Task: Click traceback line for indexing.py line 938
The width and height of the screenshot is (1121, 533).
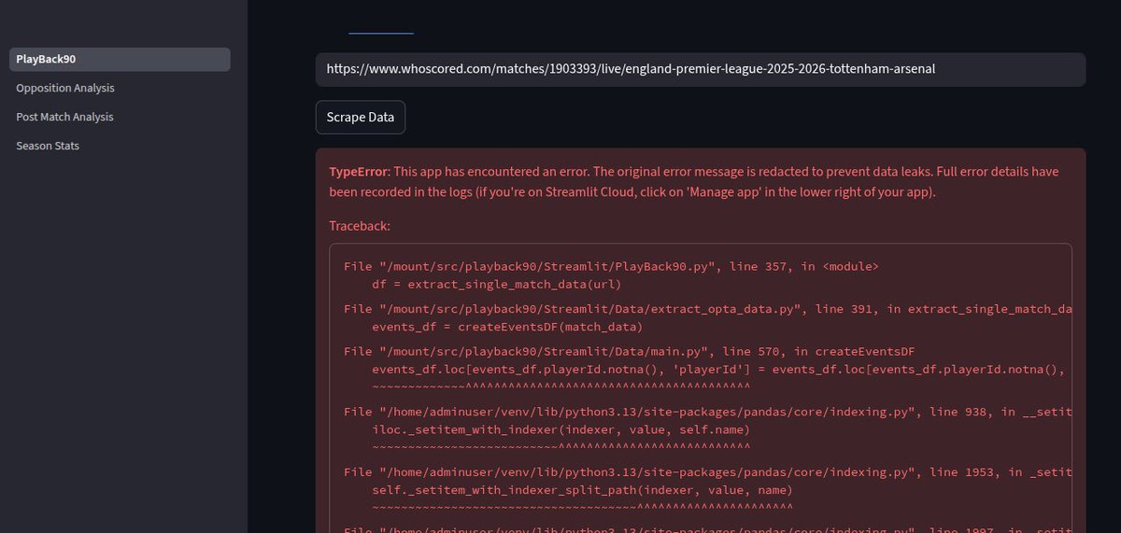Action: click(x=707, y=412)
